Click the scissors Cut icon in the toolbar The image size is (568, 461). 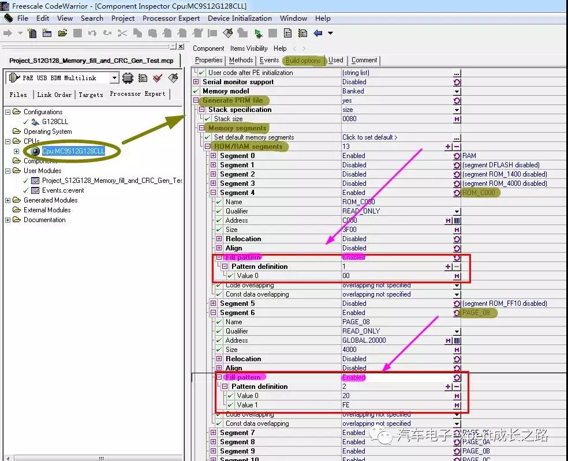point(122,33)
